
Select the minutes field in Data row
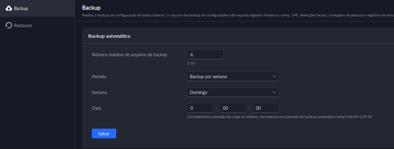point(233,108)
